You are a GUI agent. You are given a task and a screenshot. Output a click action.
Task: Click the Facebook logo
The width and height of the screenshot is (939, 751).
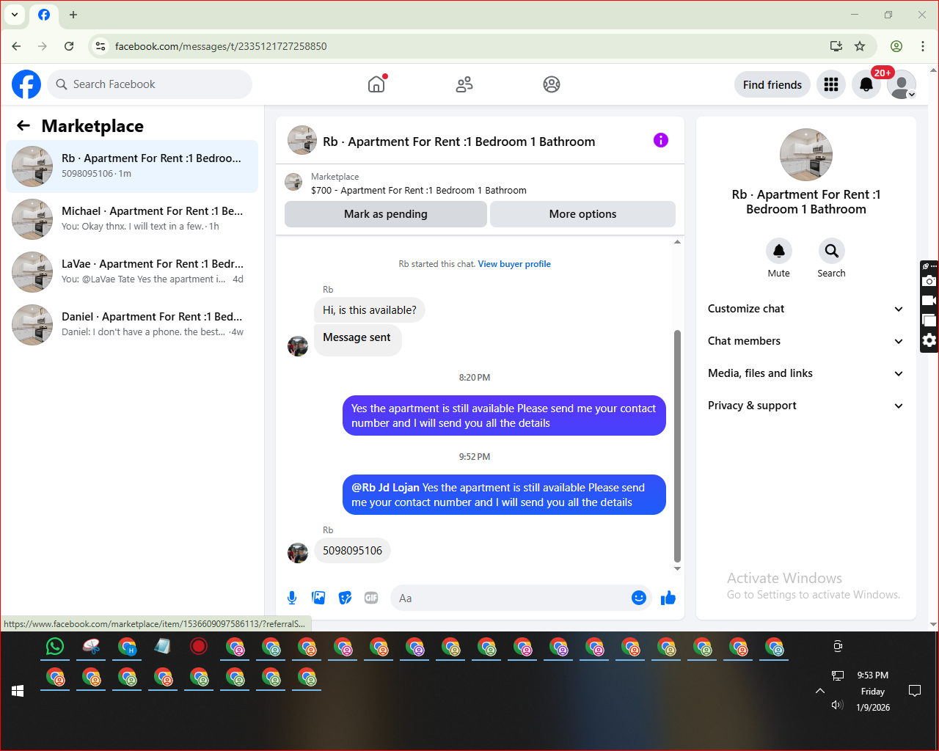click(26, 84)
